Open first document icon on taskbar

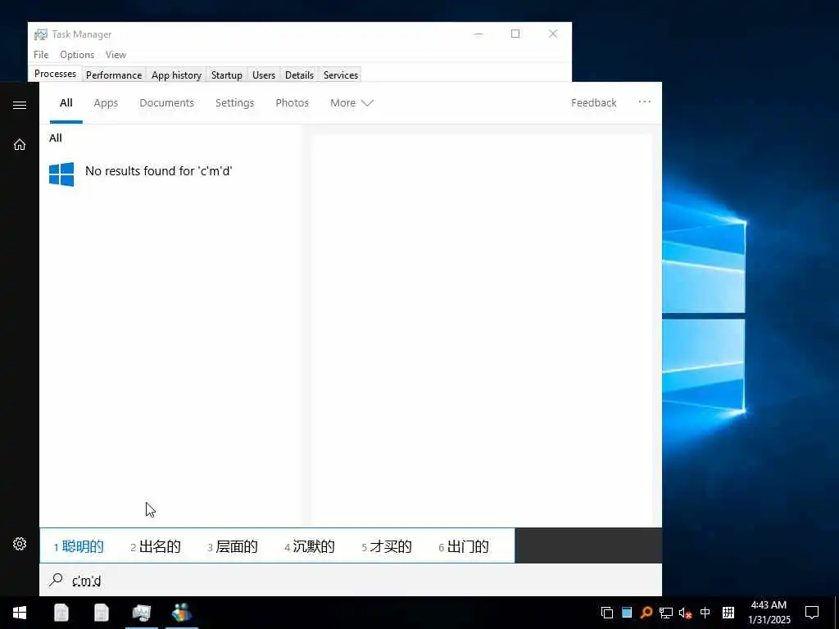coord(61,613)
